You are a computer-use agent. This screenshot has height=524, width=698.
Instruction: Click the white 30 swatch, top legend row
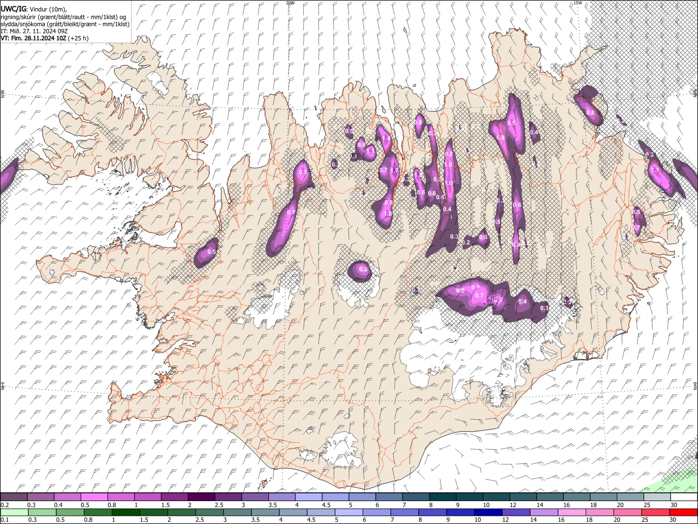(x=684, y=497)
